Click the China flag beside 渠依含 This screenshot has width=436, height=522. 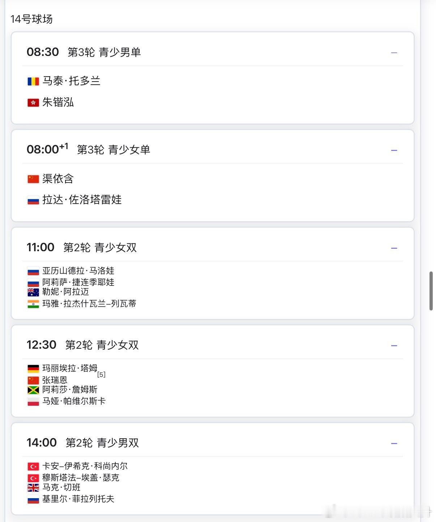(x=33, y=179)
